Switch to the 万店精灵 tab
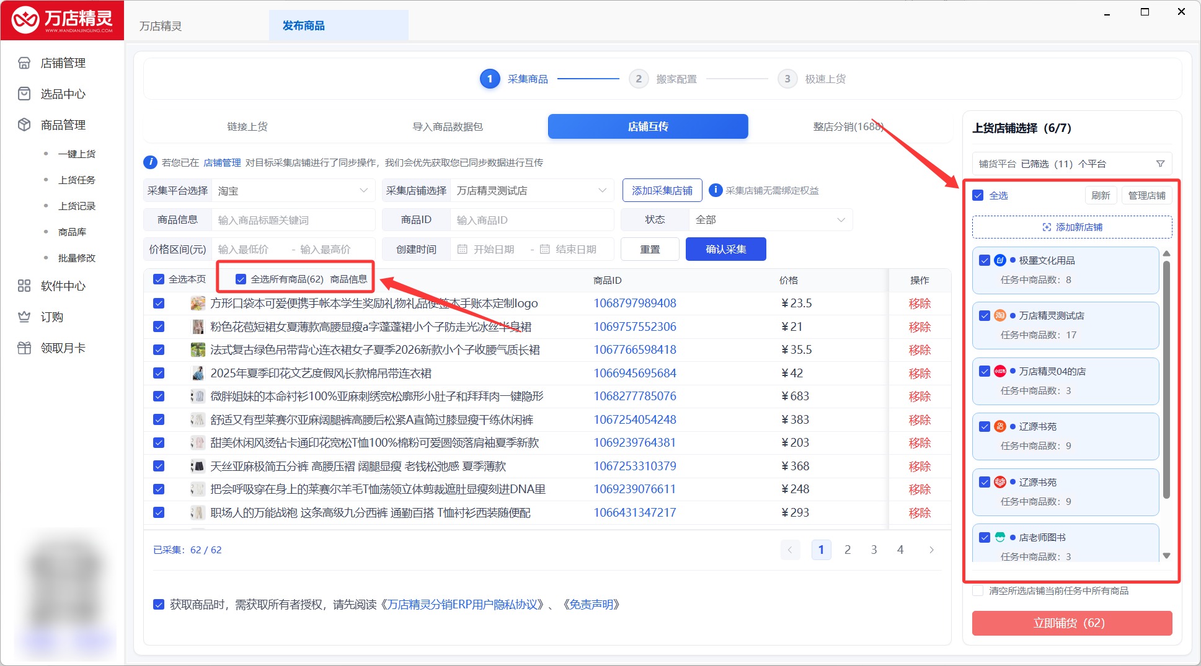This screenshot has height=666, width=1201. point(161,26)
